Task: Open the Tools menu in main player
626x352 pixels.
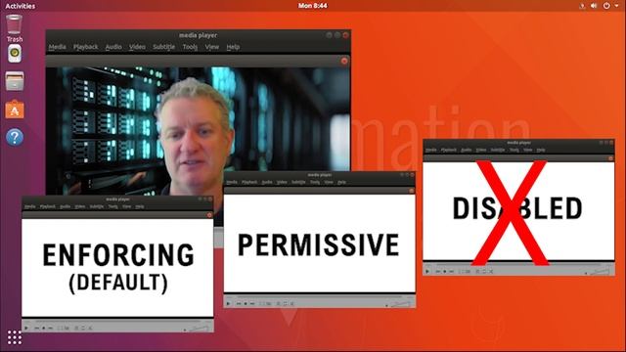Action: pos(190,47)
